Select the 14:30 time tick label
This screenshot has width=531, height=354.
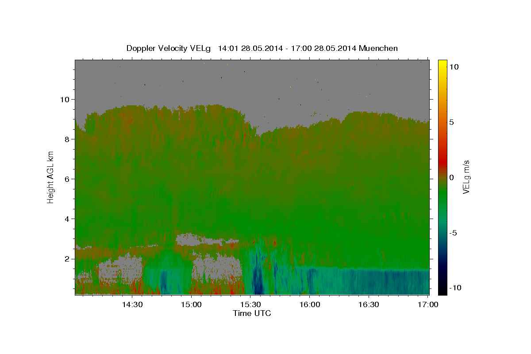tap(132, 304)
